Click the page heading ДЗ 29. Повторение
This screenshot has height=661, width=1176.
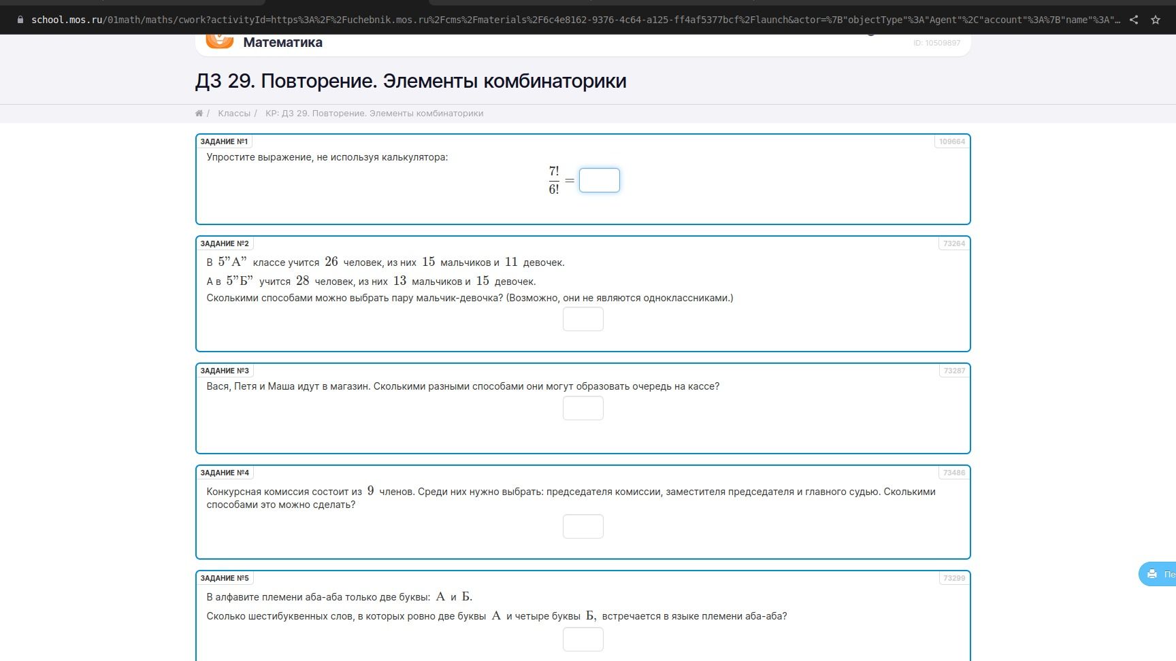point(410,81)
